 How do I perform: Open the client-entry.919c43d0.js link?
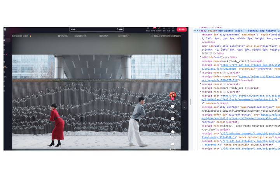click(x=219, y=137)
